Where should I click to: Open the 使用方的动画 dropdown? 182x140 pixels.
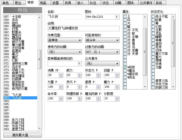tap(65, 52)
